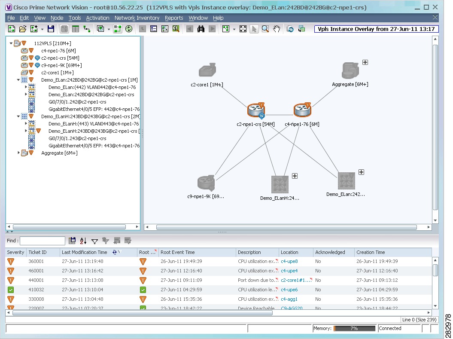Image resolution: width=453 pixels, height=339 pixels.
Task: Open the Inventory toolbar icon
Action: (153, 29)
